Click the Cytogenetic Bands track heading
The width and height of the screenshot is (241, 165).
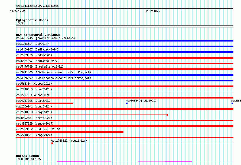click(32, 20)
